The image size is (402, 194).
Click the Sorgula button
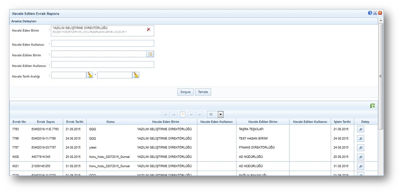(185, 92)
